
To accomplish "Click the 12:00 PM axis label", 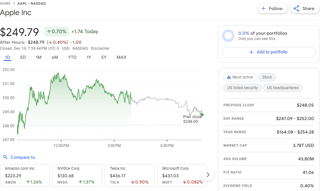I will (x=61, y=146).
